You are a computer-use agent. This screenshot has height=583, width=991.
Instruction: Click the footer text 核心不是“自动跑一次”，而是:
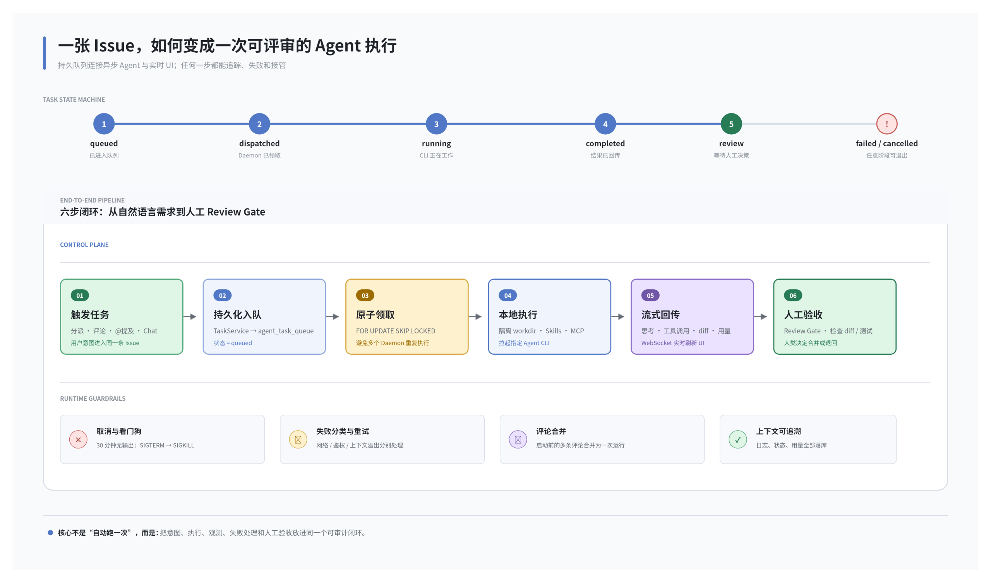coord(108,533)
